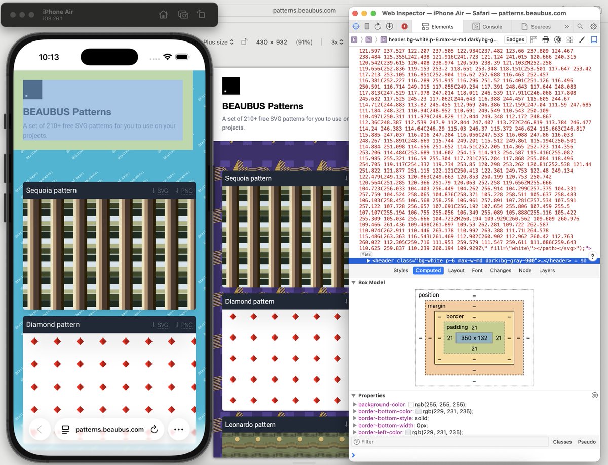Tap PNG download link for Diamond pattern on phone
Image resolution: width=608 pixels, height=465 pixels.
coord(184,325)
